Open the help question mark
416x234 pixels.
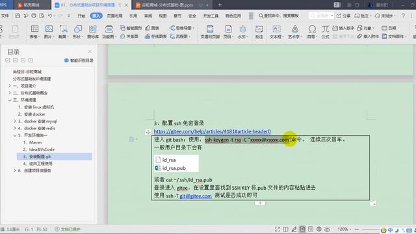pyautogui.click(x=403, y=16)
